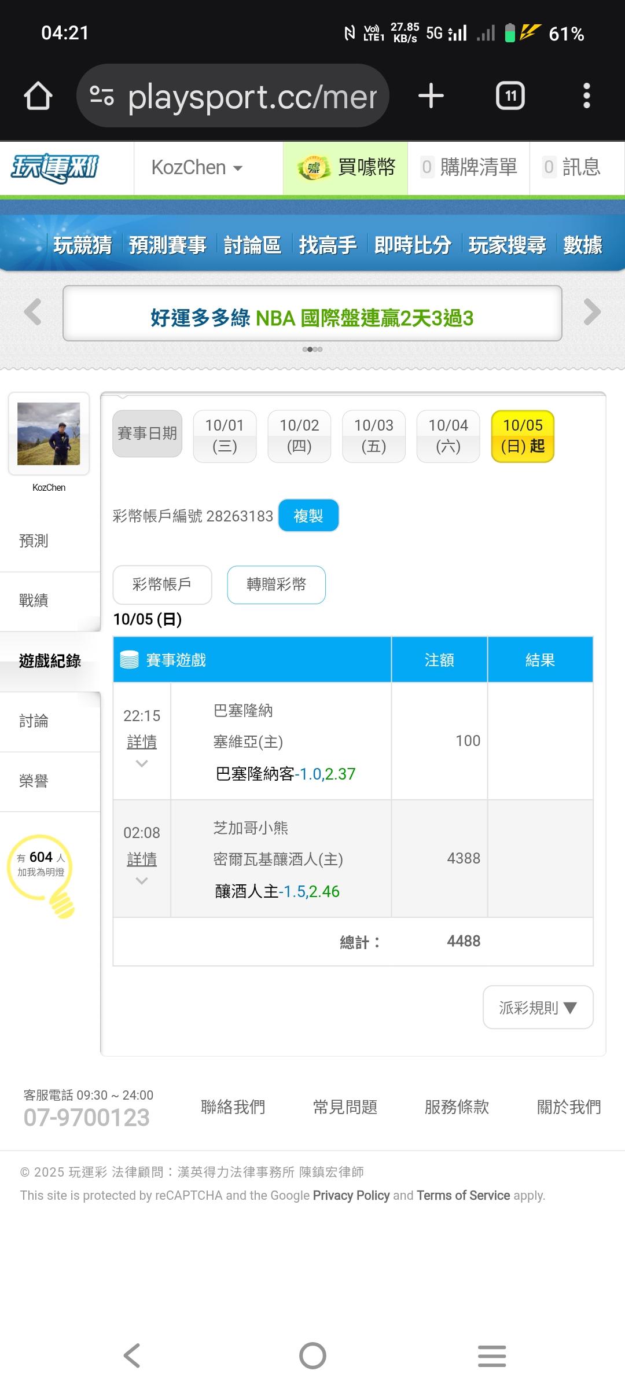625x1389 pixels.
Task: Tap the pick 巴塞隆納客-1.0,2.37
Action: point(285,774)
